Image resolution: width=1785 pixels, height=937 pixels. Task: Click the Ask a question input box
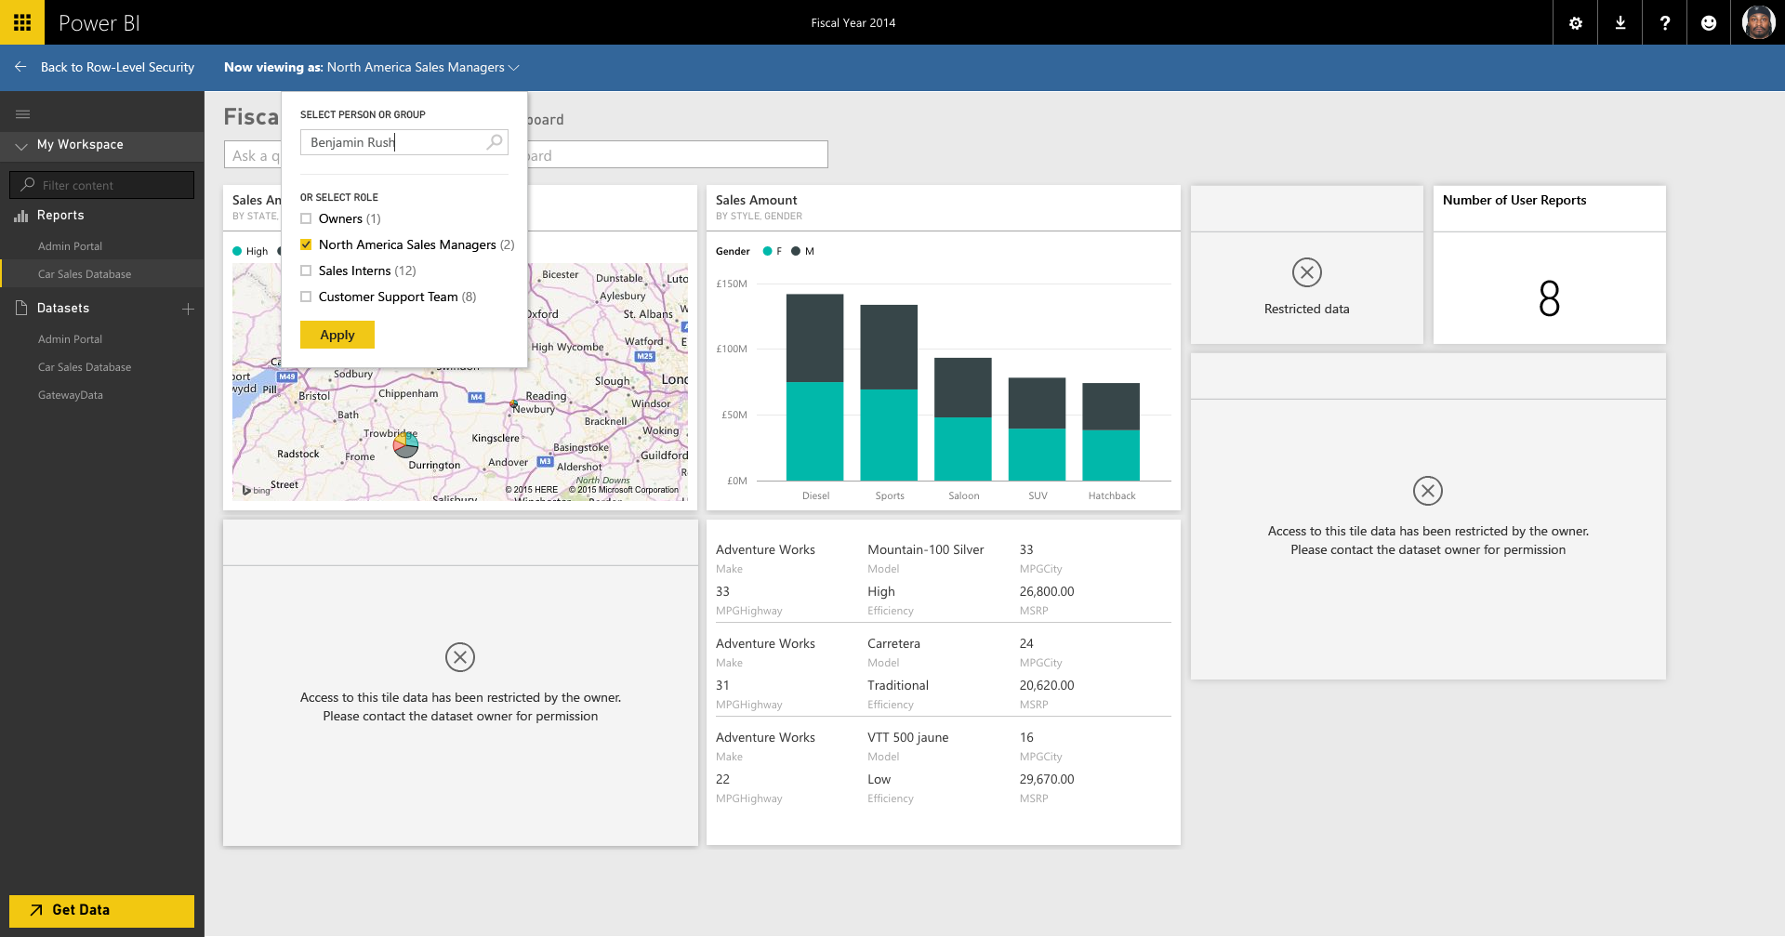[x=525, y=155]
